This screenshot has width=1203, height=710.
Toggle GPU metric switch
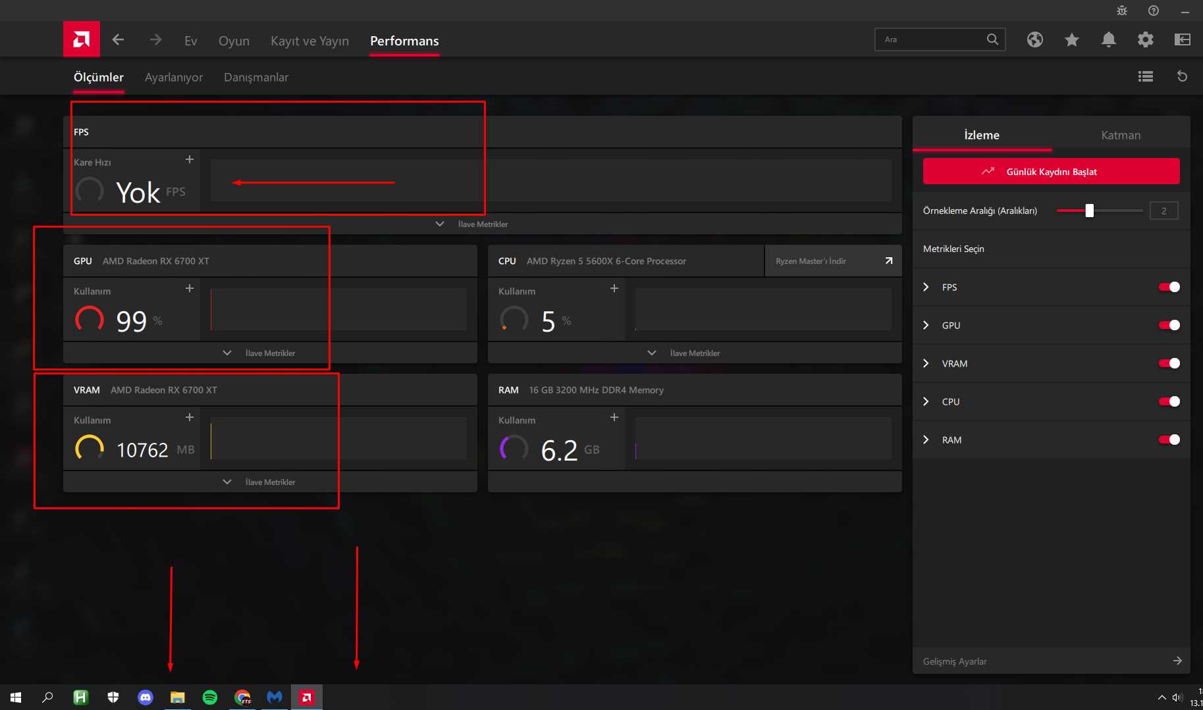click(1169, 325)
